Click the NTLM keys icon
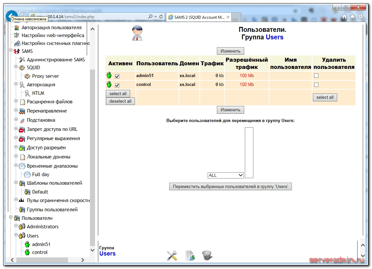 pyautogui.click(x=27, y=93)
